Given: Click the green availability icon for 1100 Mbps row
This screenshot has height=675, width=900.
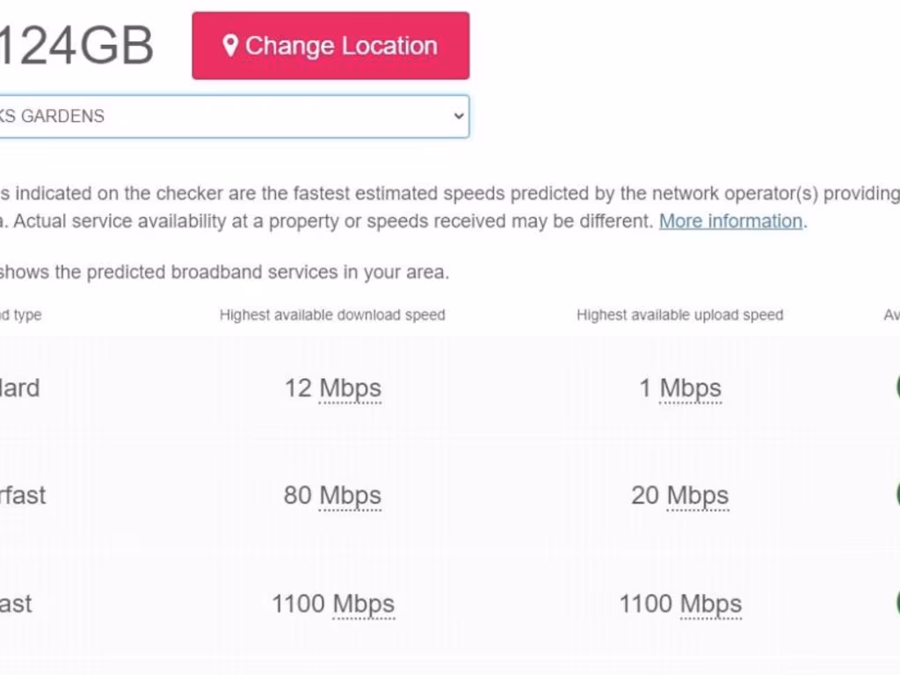Looking at the screenshot, I should (x=896, y=604).
